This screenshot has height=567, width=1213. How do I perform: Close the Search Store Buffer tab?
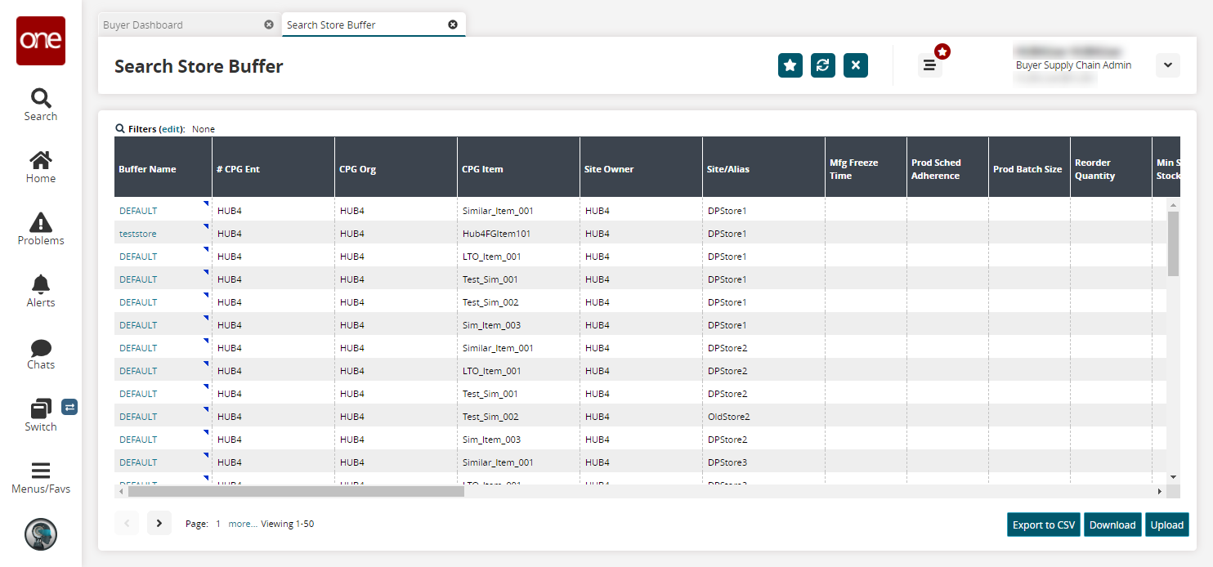pos(453,25)
